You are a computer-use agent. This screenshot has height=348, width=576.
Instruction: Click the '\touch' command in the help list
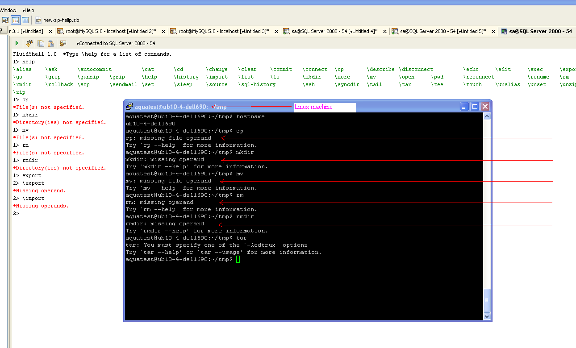click(x=473, y=84)
